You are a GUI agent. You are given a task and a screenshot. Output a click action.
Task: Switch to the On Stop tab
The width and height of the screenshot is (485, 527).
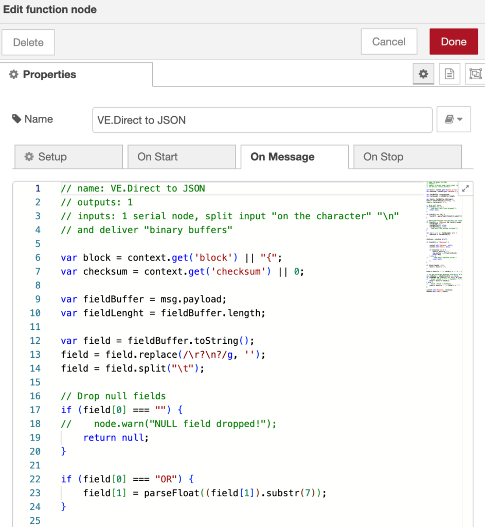(x=407, y=157)
